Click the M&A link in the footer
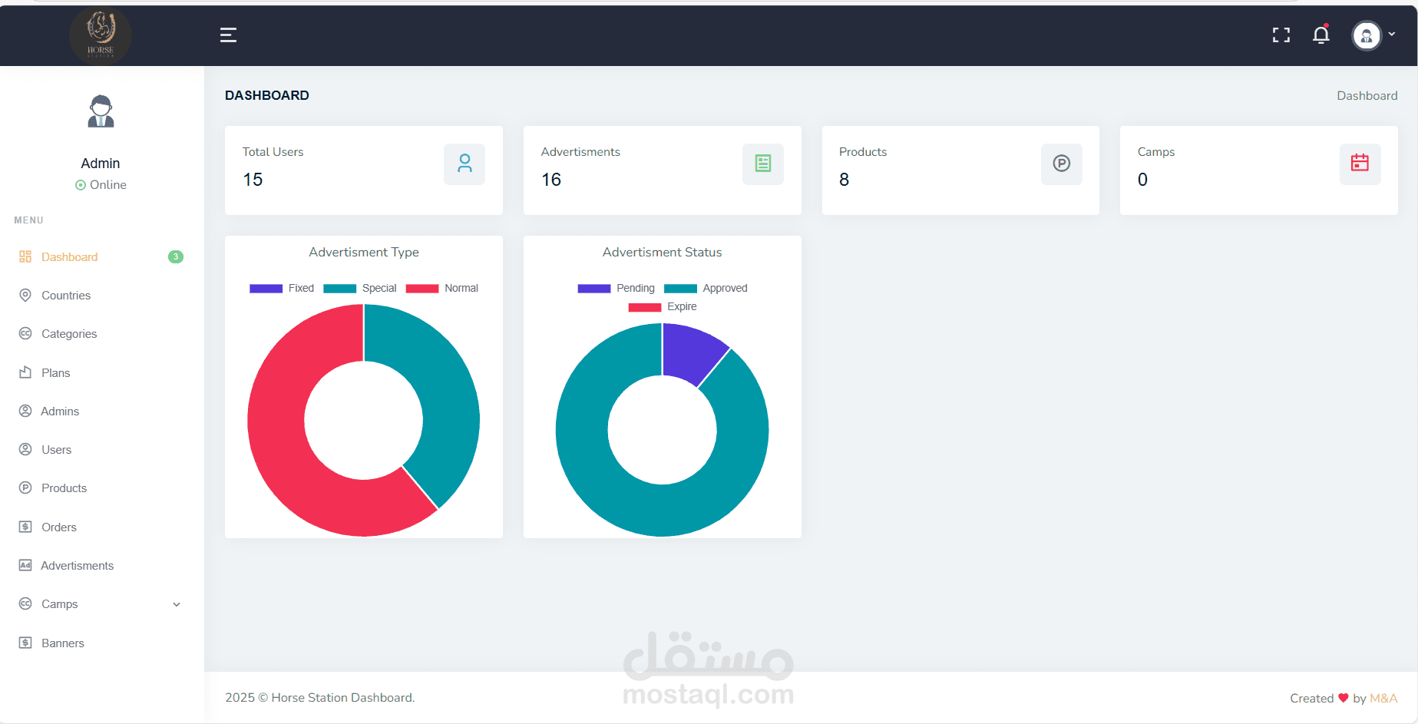The width and height of the screenshot is (1418, 724). 1383,698
